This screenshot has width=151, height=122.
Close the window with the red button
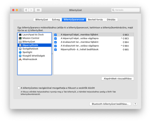coord(13,10)
